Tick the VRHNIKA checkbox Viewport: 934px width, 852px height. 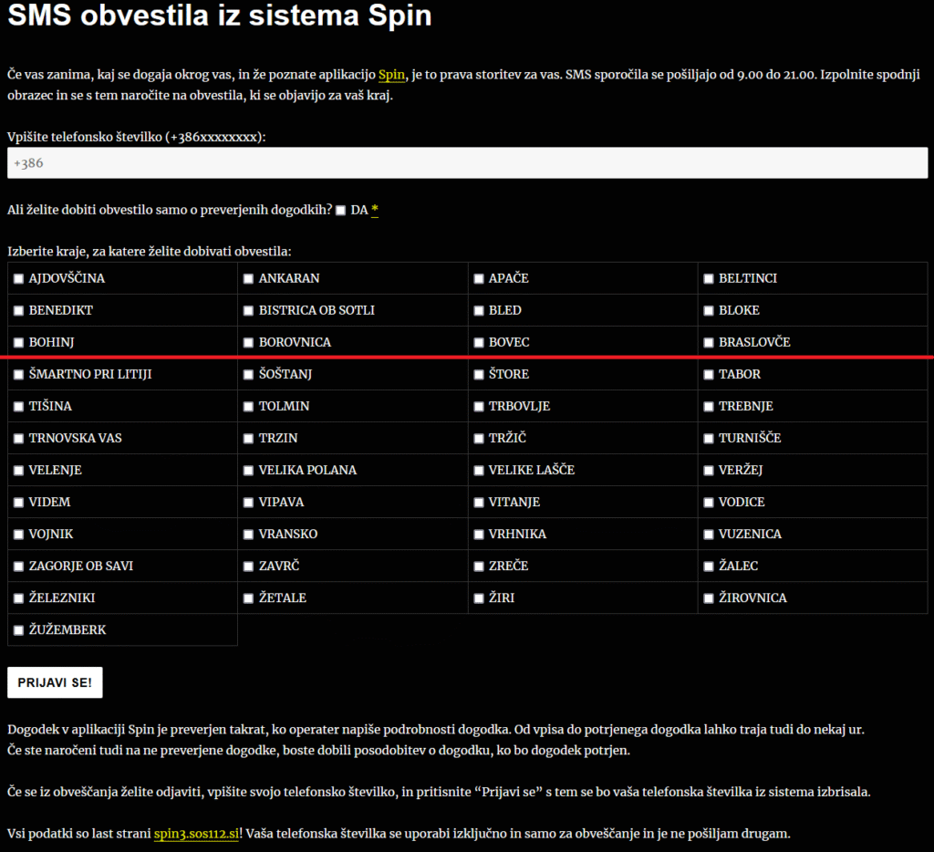click(479, 535)
